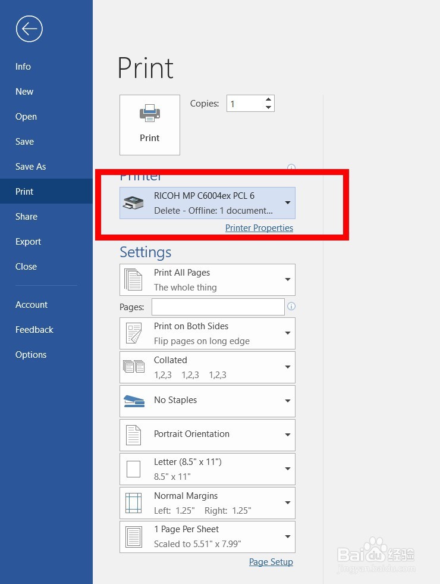Click the RICOH printer device icon
The height and width of the screenshot is (584, 440).
pos(133,202)
